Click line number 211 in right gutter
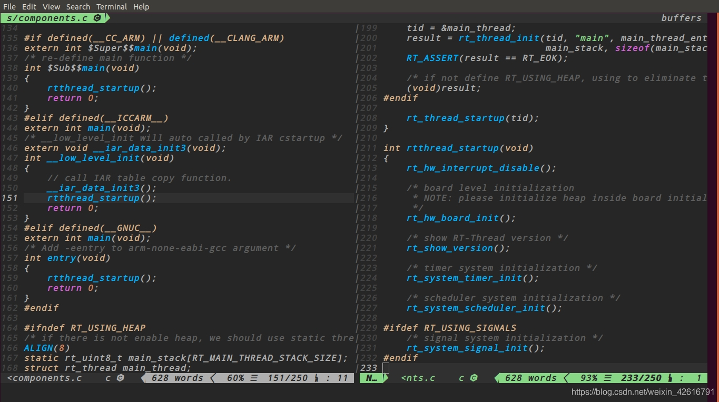This screenshot has width=719, height=402. 368,148
